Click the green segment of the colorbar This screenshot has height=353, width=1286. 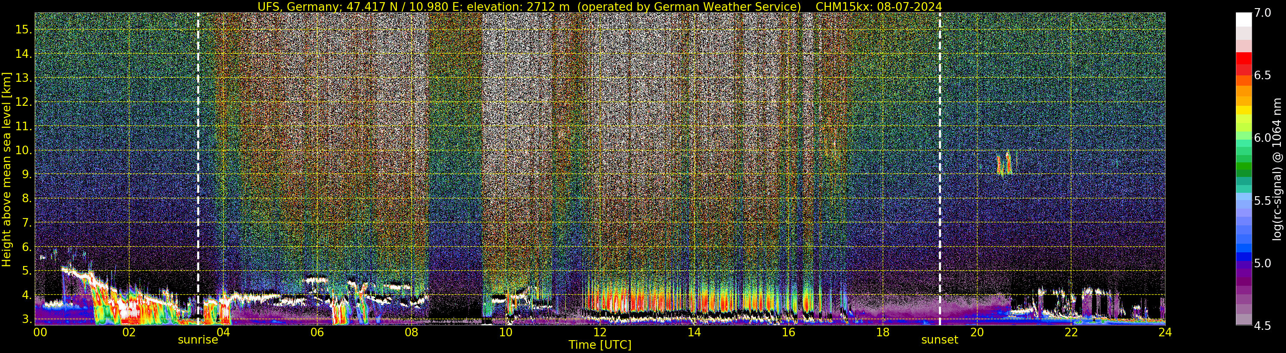[x=1244, y=166]
